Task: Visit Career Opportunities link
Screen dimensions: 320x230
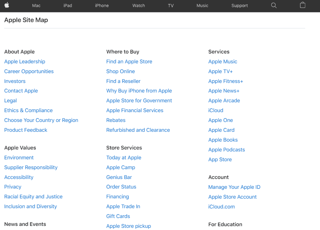Action: [x=29, y=71]
